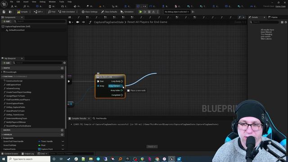Start Play in editor

(141, 12)
